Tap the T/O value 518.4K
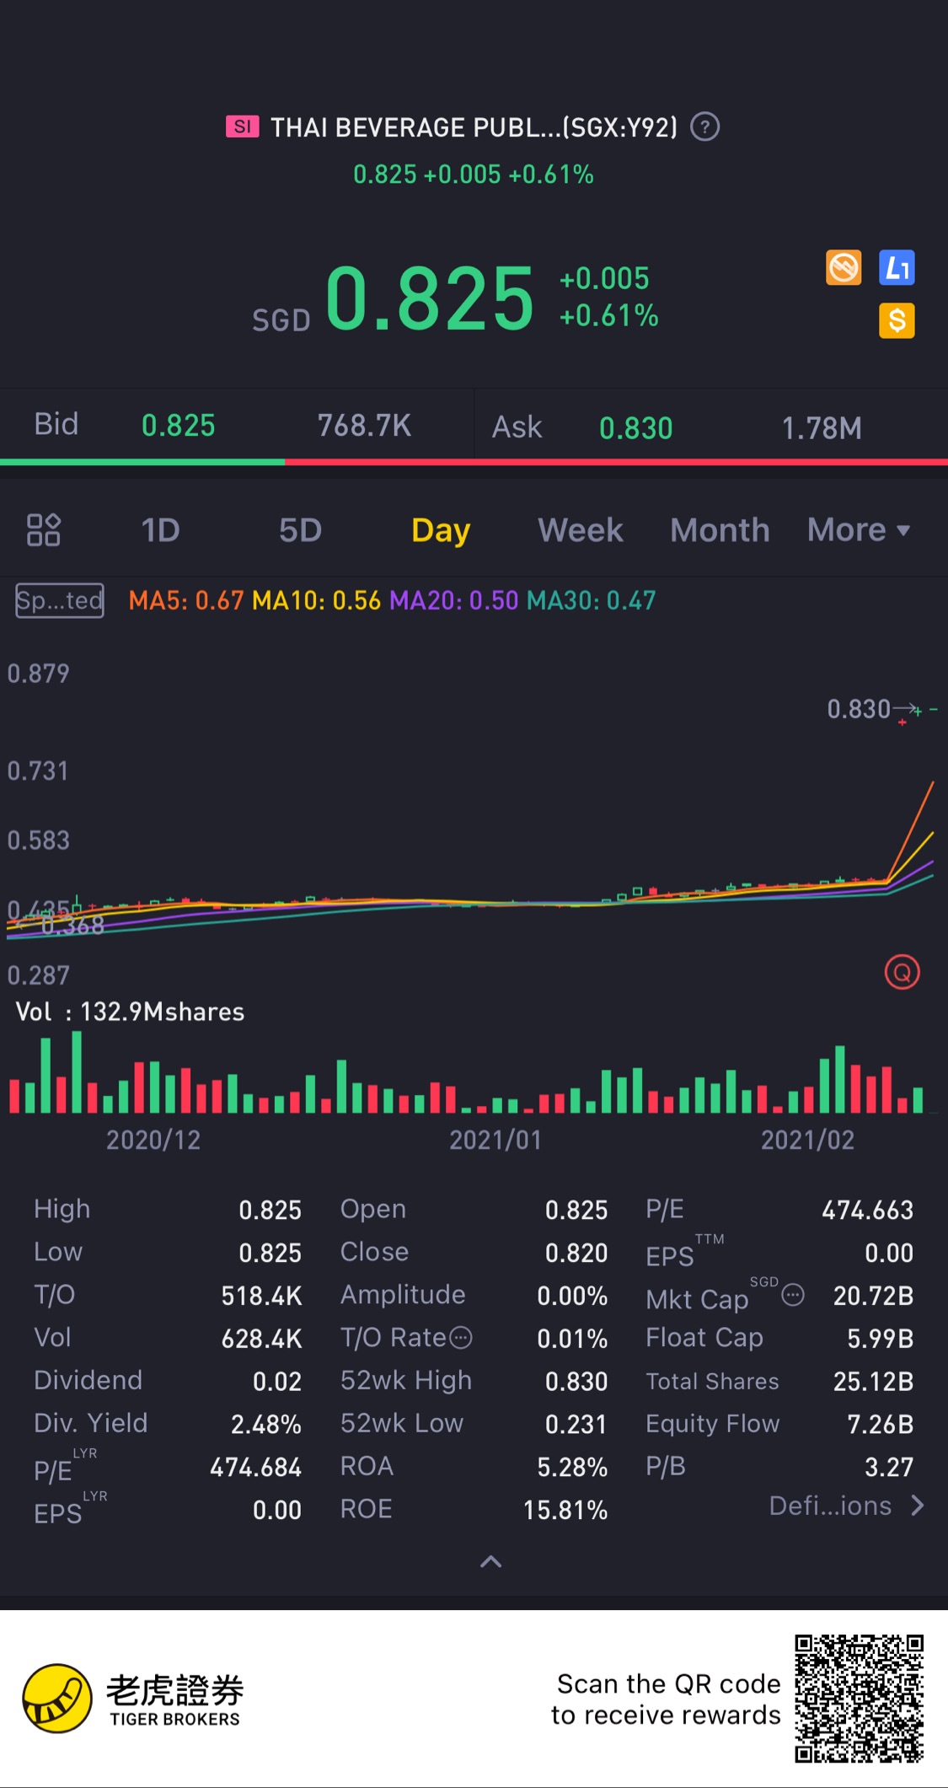 click(261, 1296)
